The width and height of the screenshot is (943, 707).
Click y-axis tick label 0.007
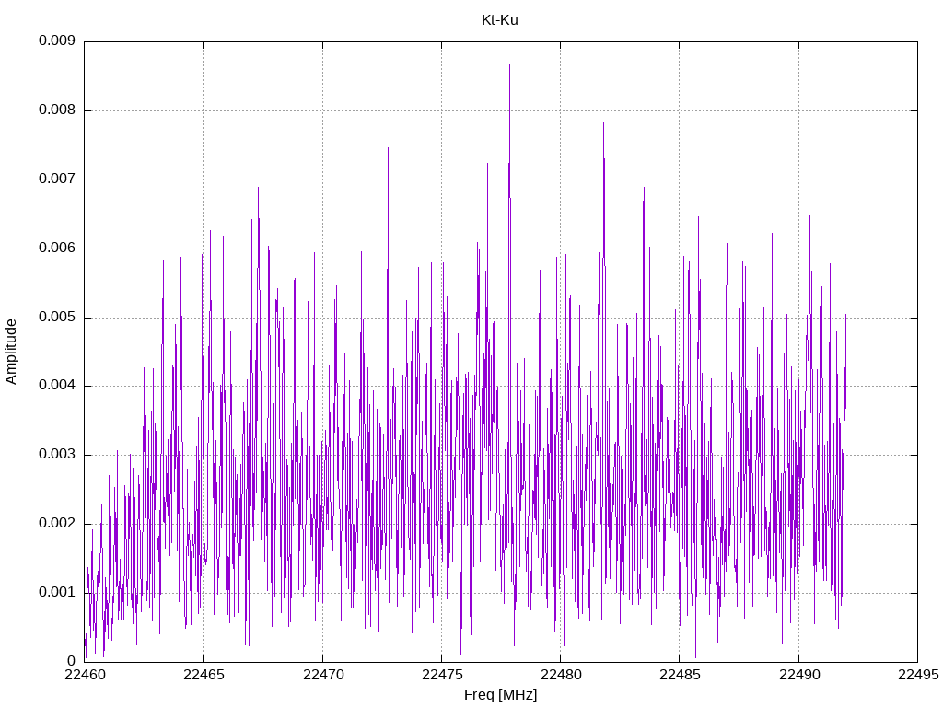point(56,180)
